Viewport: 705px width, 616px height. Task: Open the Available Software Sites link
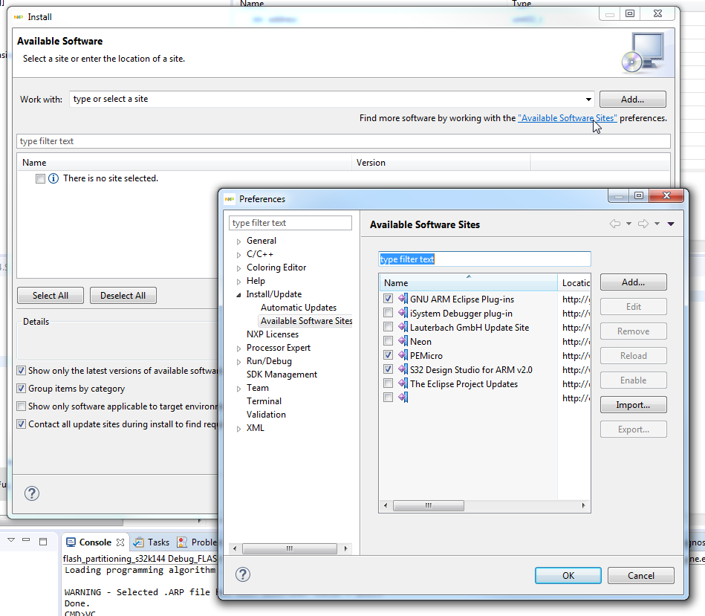[567, 118]
